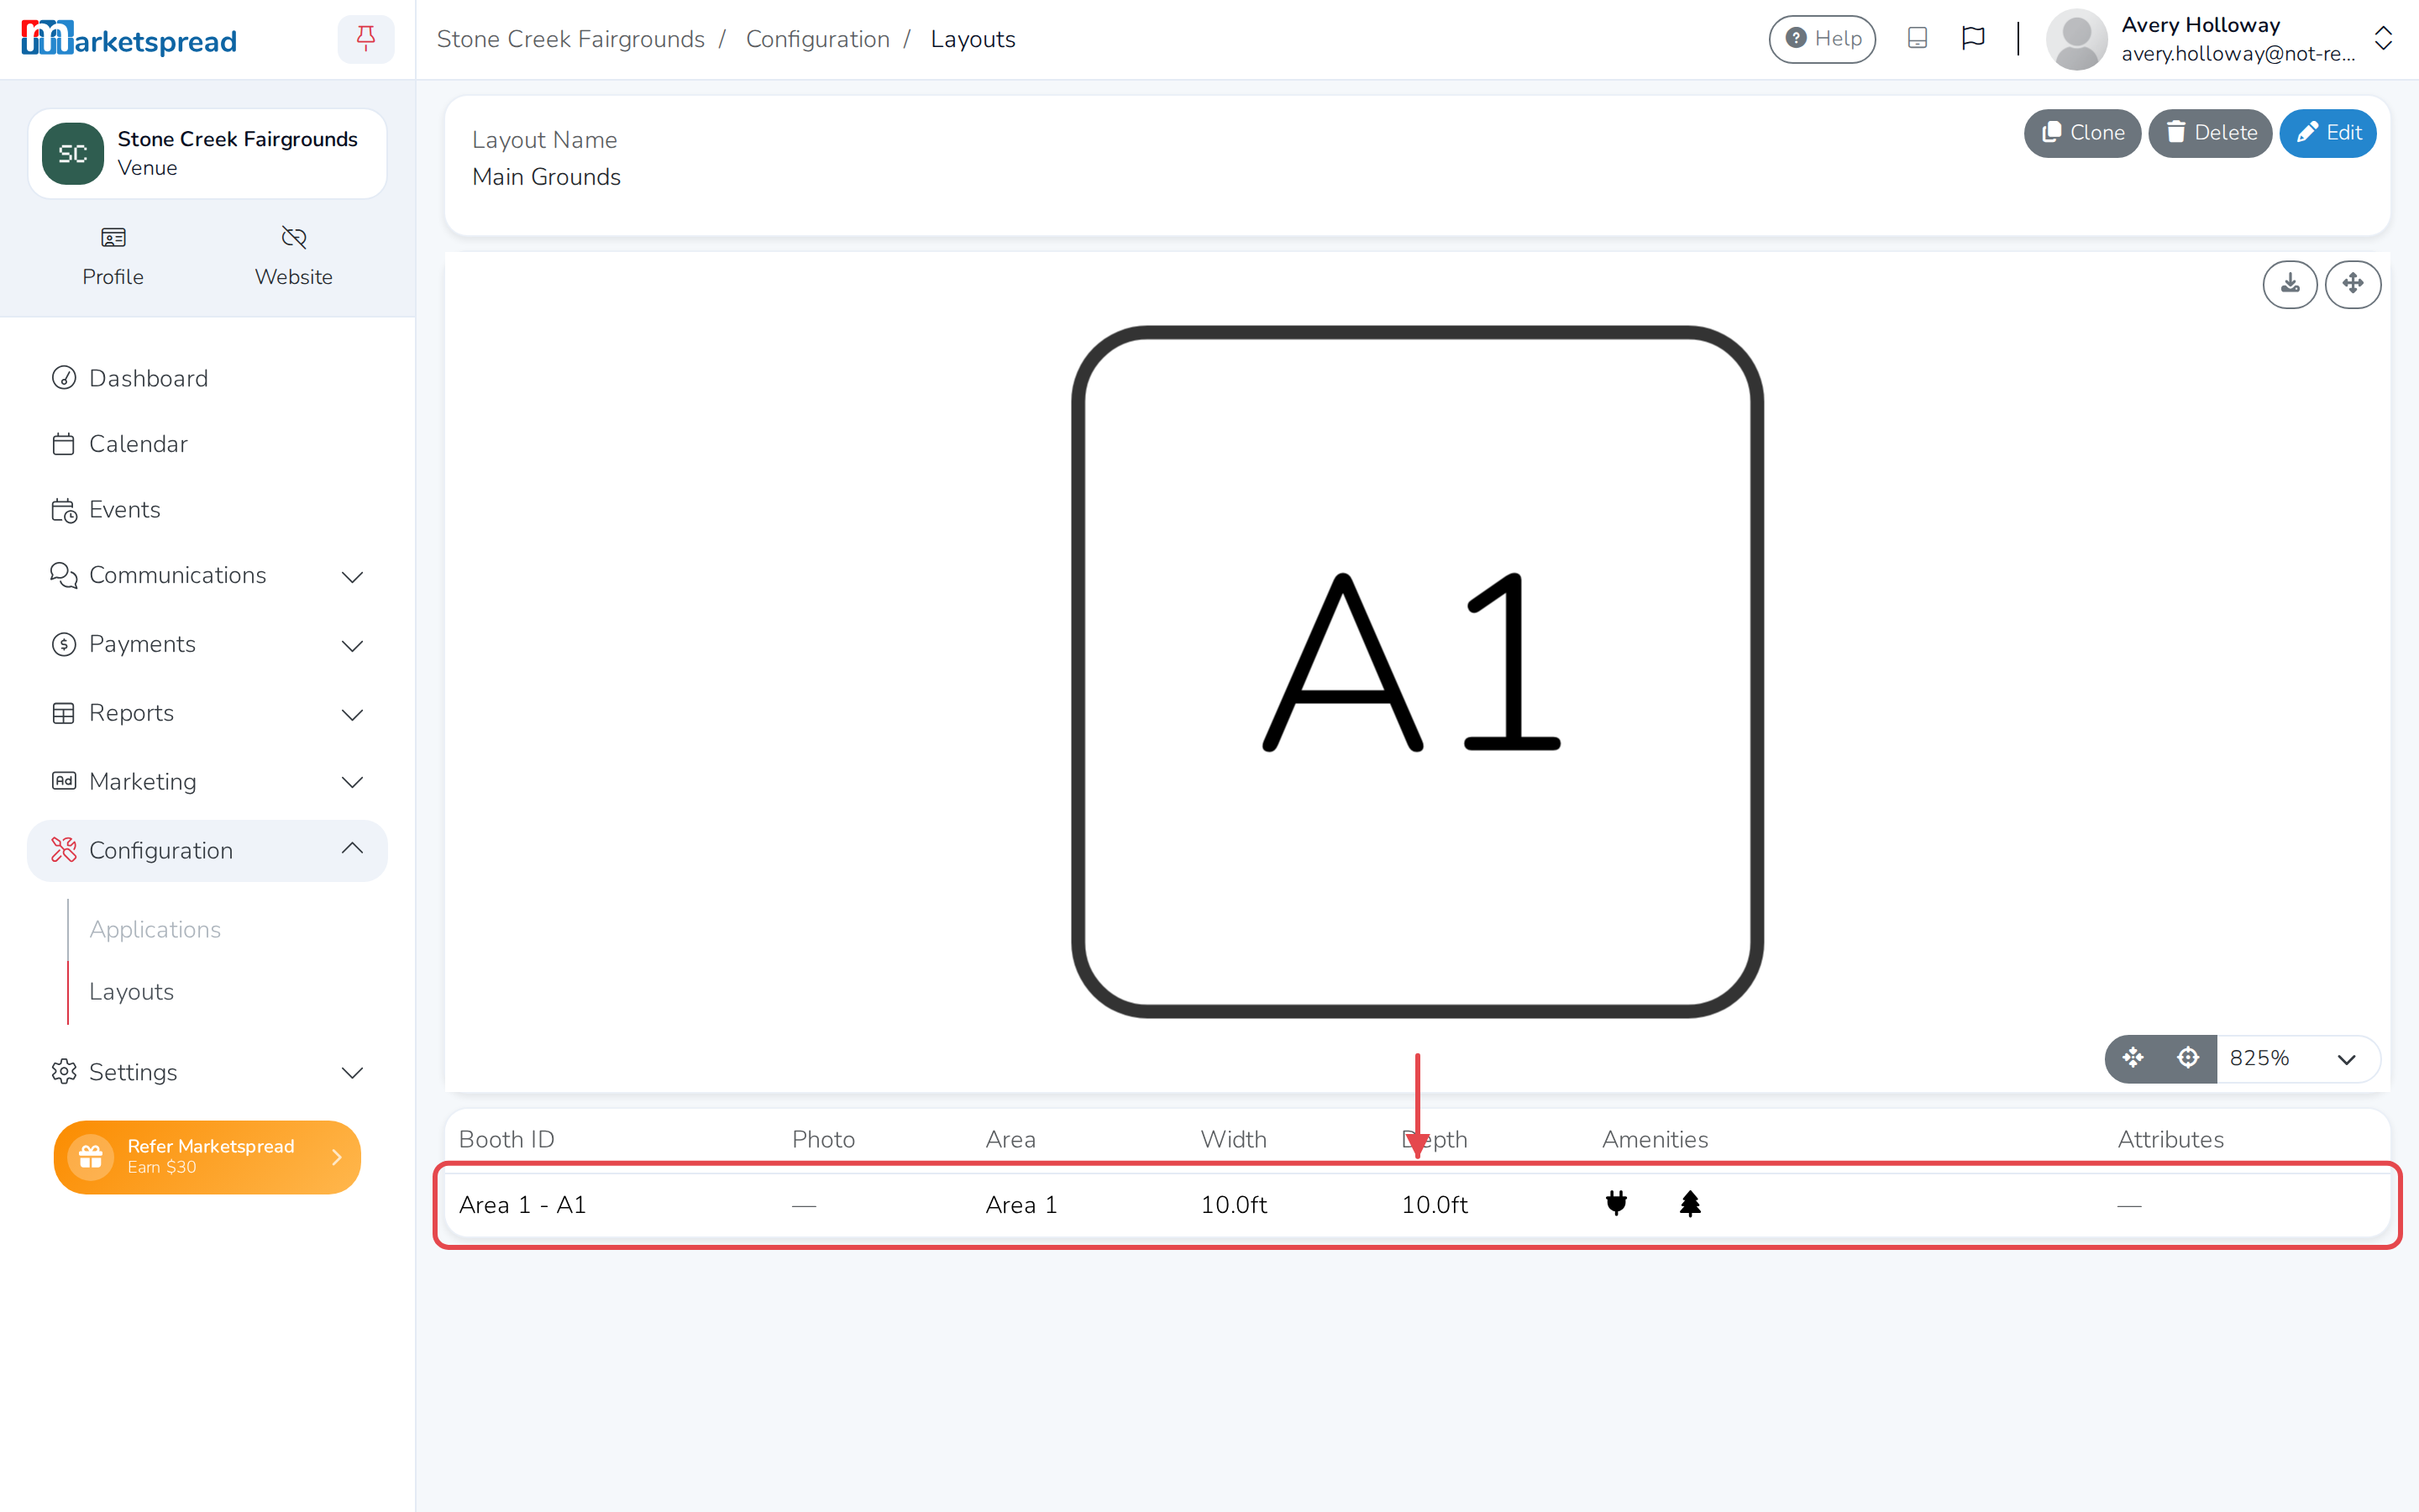Expand the Payments menu

207,644
